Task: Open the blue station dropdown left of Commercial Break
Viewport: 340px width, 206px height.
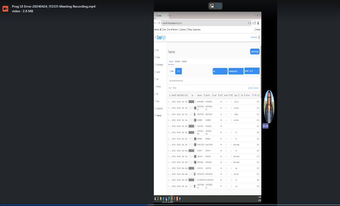Action: (220, 71)
